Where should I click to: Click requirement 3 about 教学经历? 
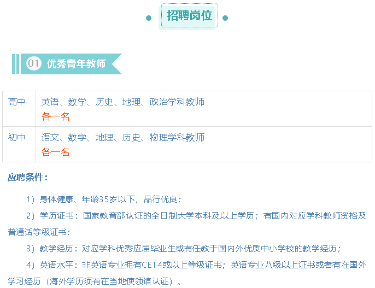click(184, 249)
